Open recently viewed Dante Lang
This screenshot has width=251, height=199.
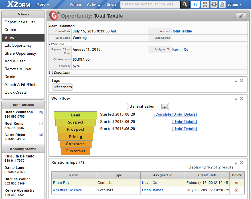tap(15, 167)
